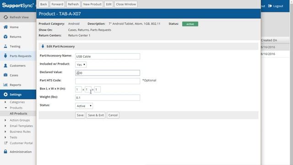Click the Refresh View circular arrow icon
This screenshot has width=293, height=165.
tap(5, 17)
